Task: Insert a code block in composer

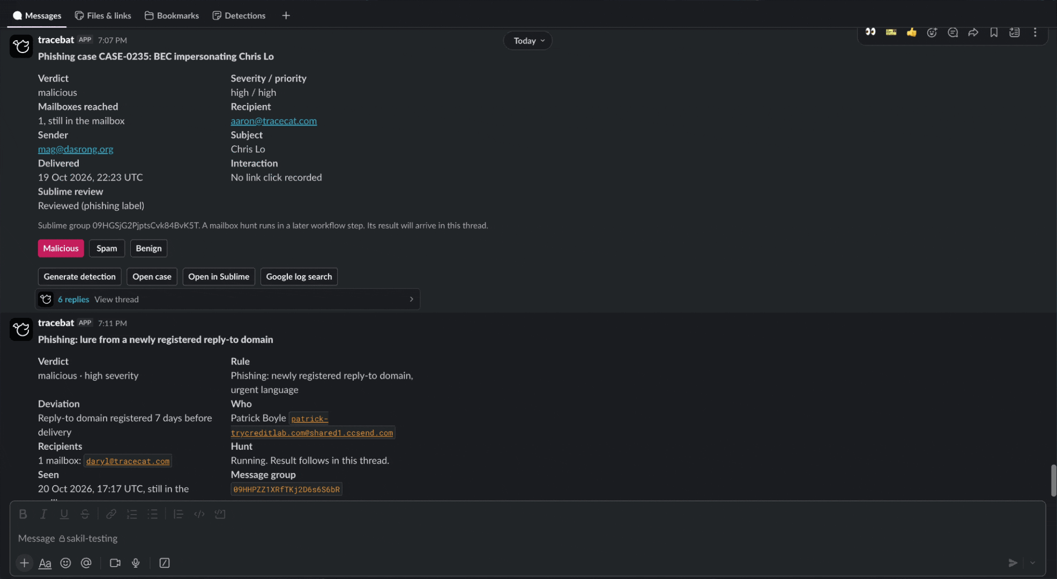Action: (220, 514)
